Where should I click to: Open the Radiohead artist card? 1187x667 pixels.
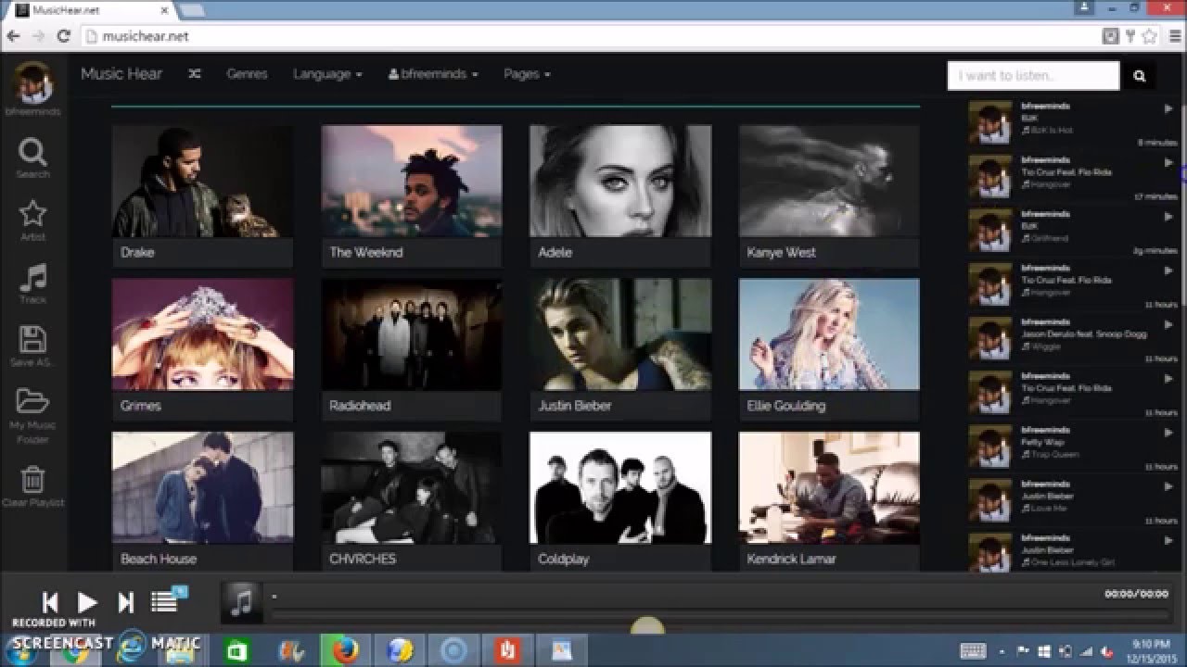click(x=411, y=350)
